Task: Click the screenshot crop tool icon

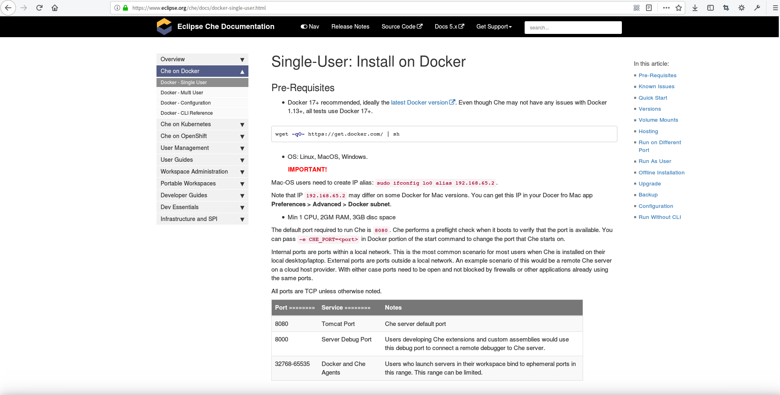Action: click(x=726, y=8)
